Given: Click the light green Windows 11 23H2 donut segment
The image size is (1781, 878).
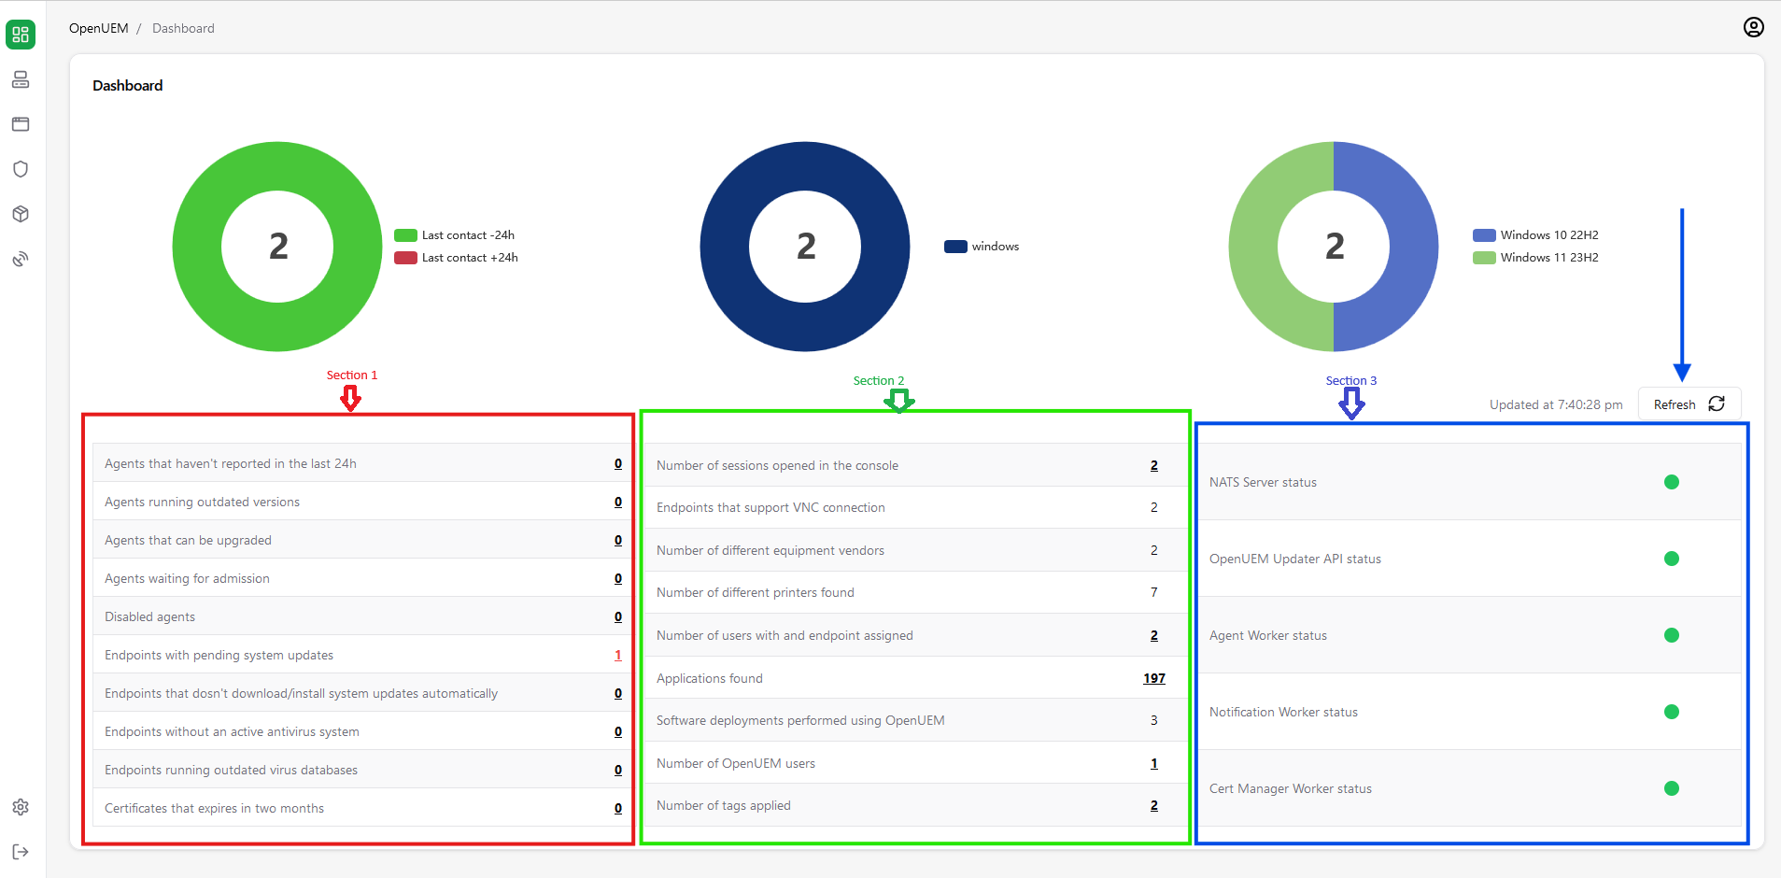Looking at the screenshot, I should click(x=1253, y=247).
